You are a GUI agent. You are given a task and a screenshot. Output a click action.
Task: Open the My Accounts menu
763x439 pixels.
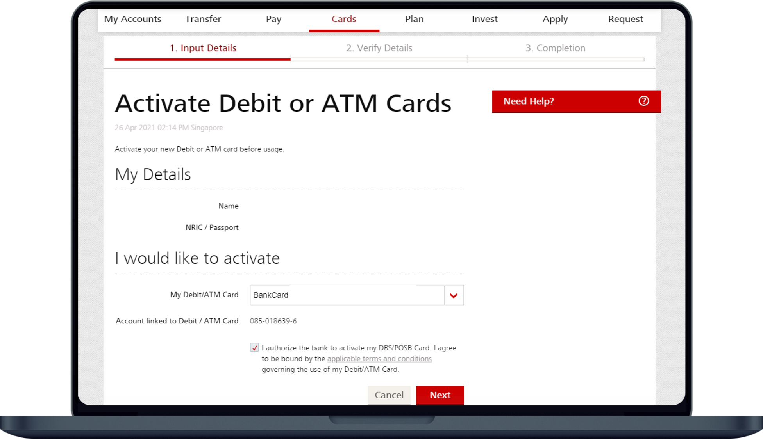pos(132,19)
